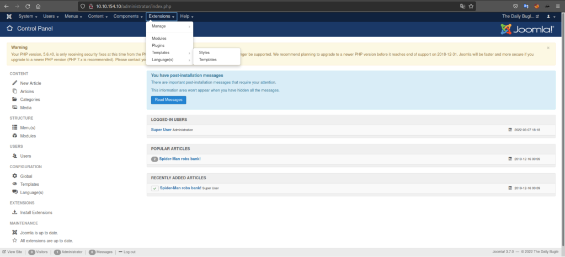
Task: Expand the System dropdown menu
Action: point(28,17)
